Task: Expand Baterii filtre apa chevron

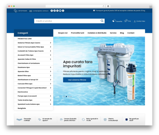Action: coord(51,76)
